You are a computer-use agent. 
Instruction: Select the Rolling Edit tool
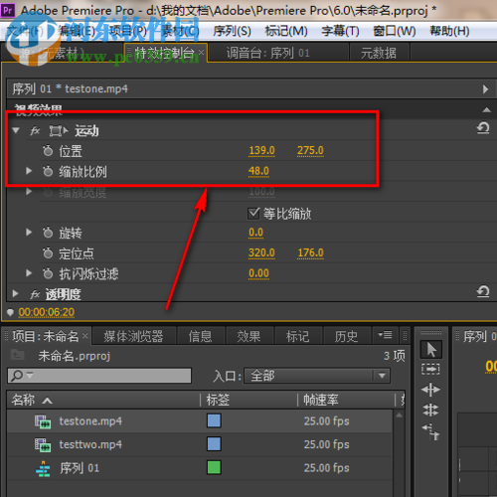click(430, 411)
